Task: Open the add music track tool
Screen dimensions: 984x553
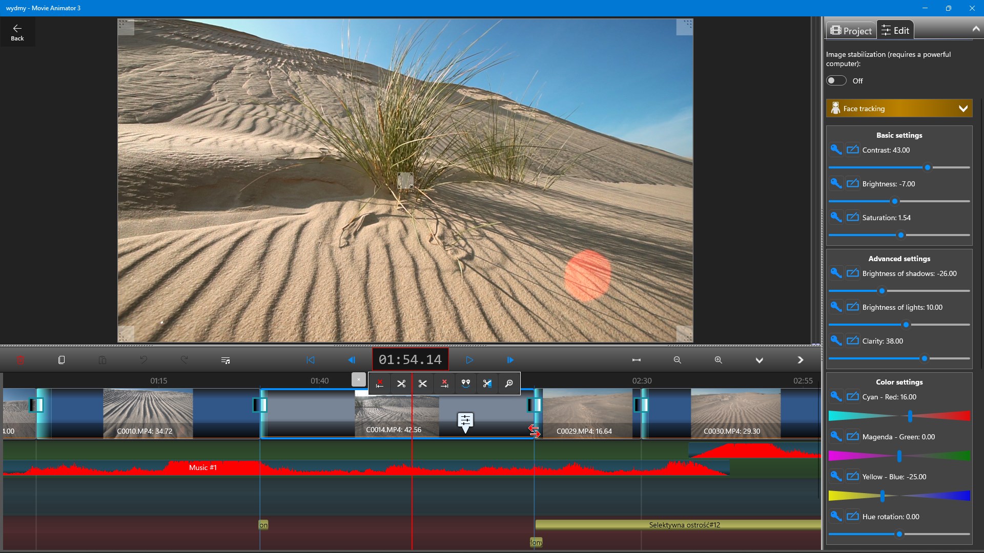Action: point(225,359)
